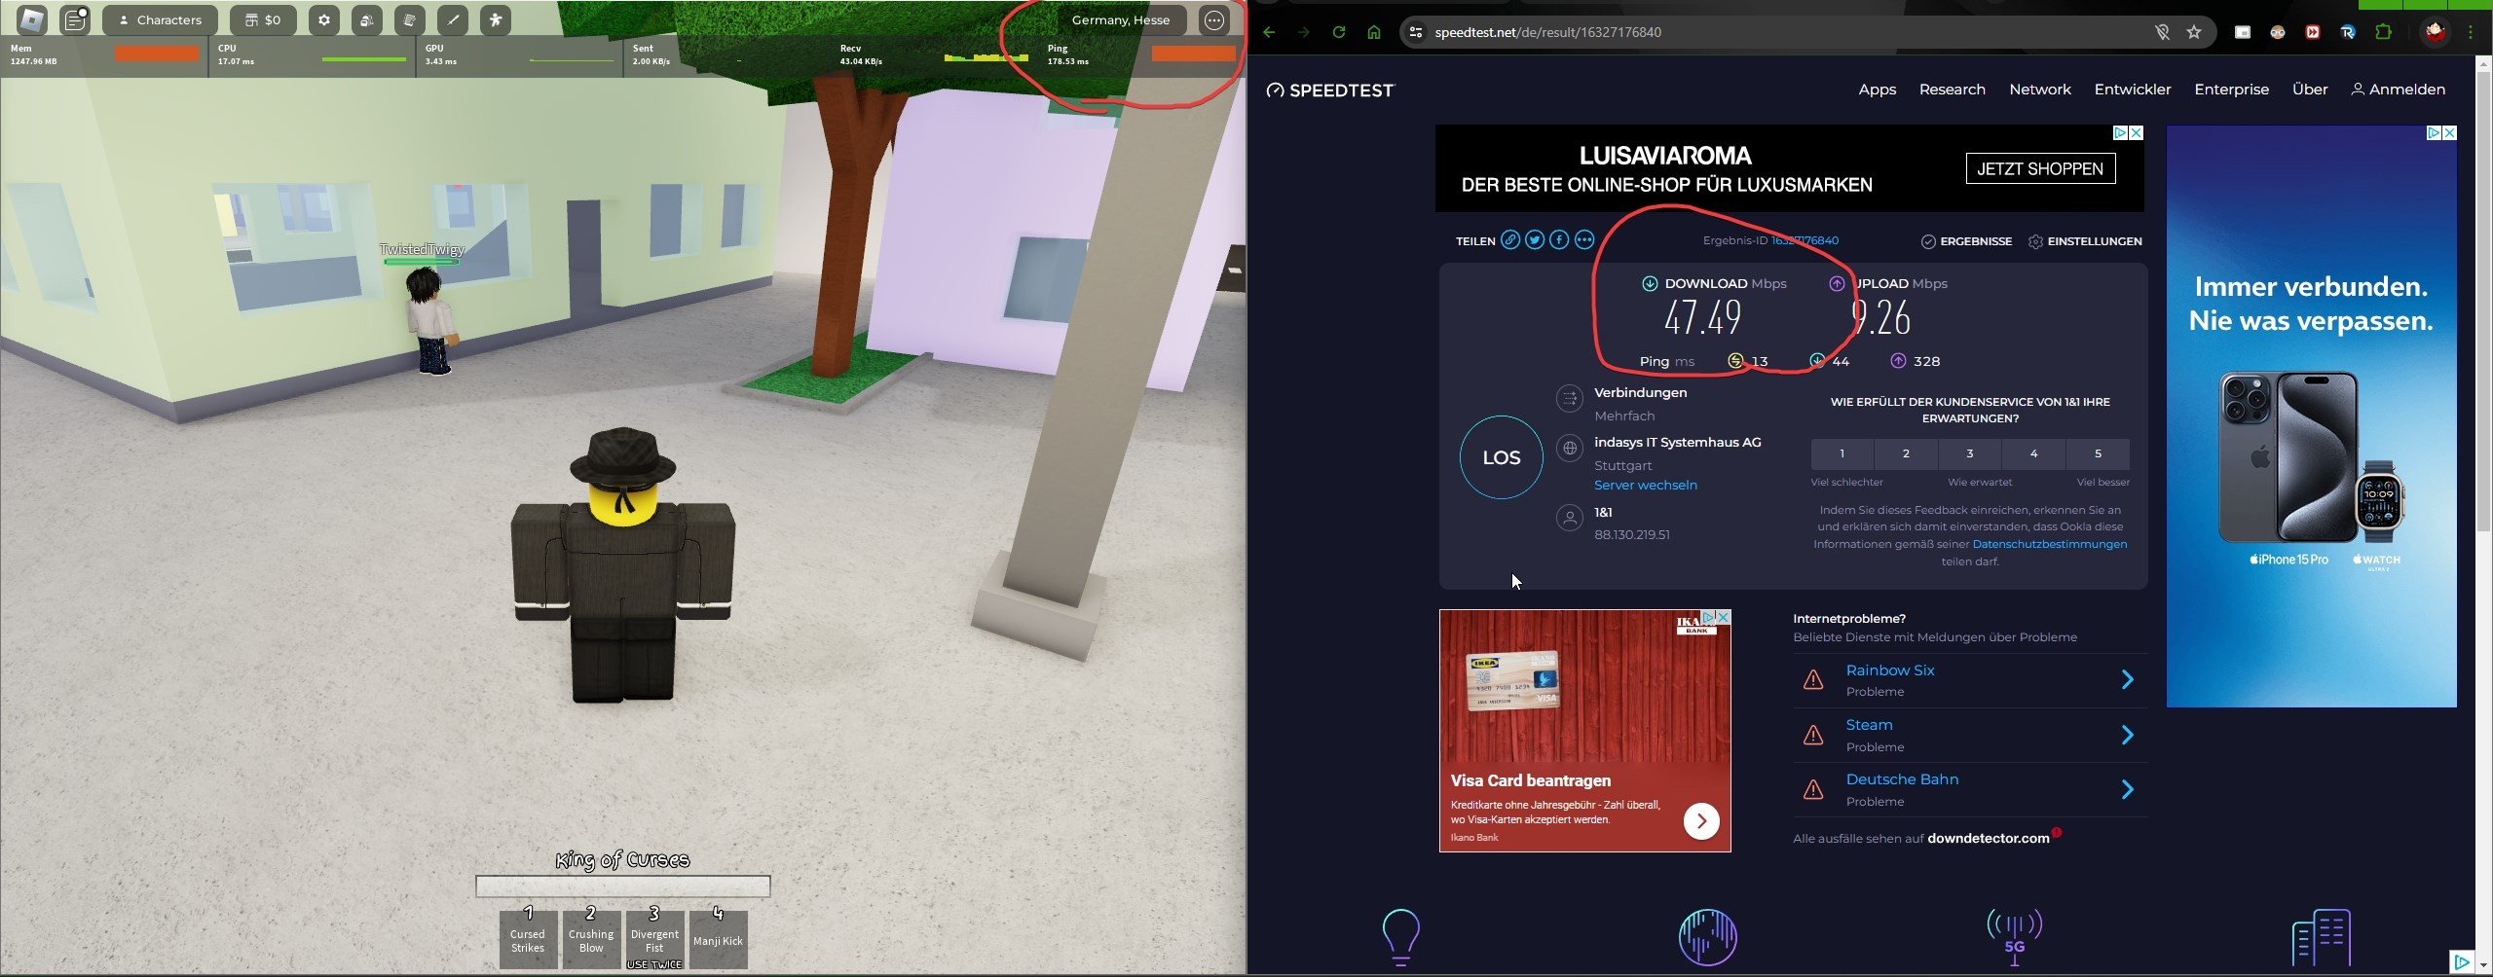This screenshot has height=977, width=2493.
Task: Expand Deutsche Bahn Probleme arrow
Action: pos(2127,789)
